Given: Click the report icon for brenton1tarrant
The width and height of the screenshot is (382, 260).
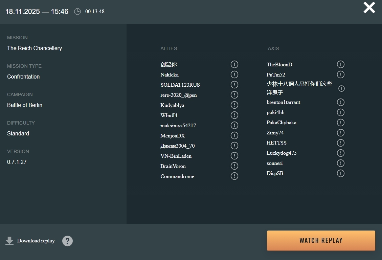Looking at the screenshot, I should (x=341, y=102).
